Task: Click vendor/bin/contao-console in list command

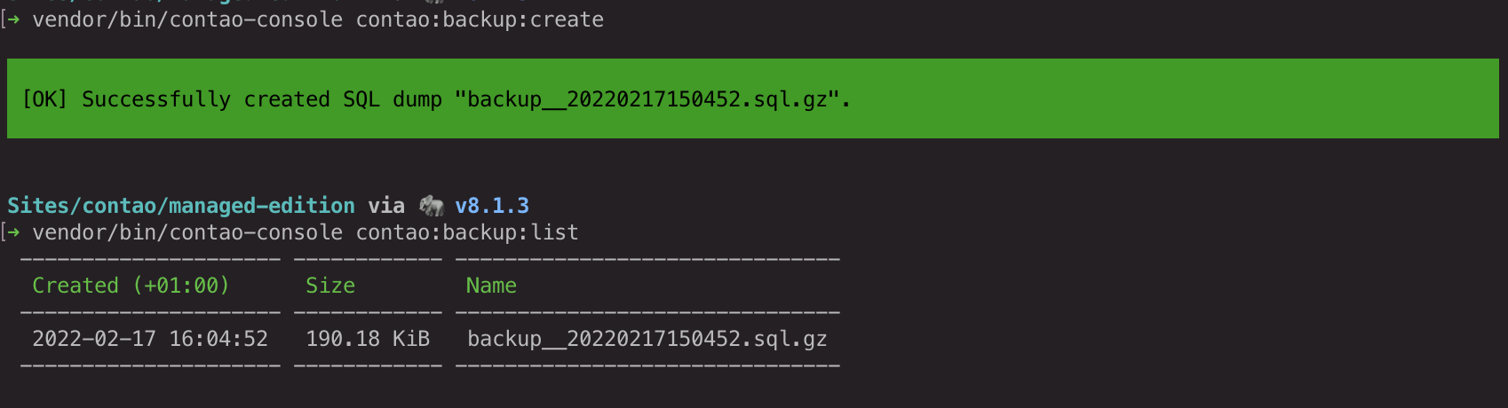Action: point(187,232)
